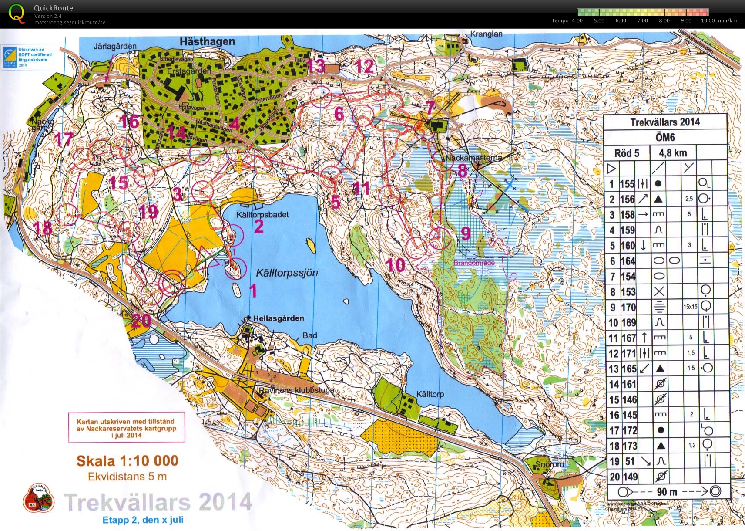745x531 pixels.
Task: Select the 10:00 tempo value
Action: 708,20
